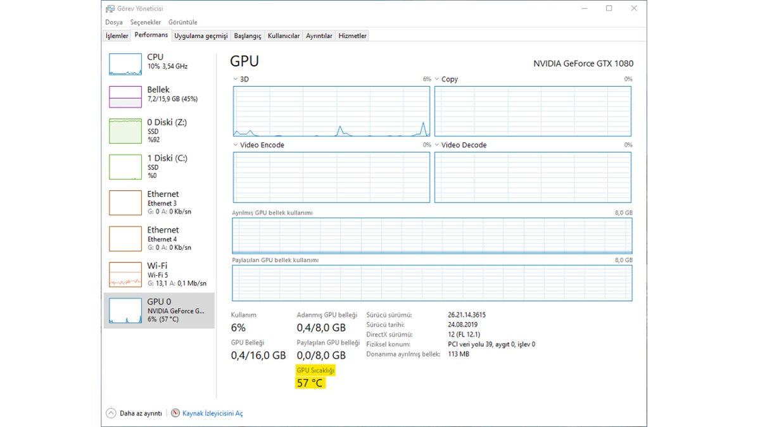
Task: Select the Ethernet 3 graph thumbnail
Action: [x=125, y=203]
